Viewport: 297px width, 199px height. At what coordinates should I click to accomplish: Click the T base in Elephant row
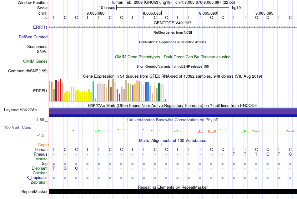(x=54, y=168)
